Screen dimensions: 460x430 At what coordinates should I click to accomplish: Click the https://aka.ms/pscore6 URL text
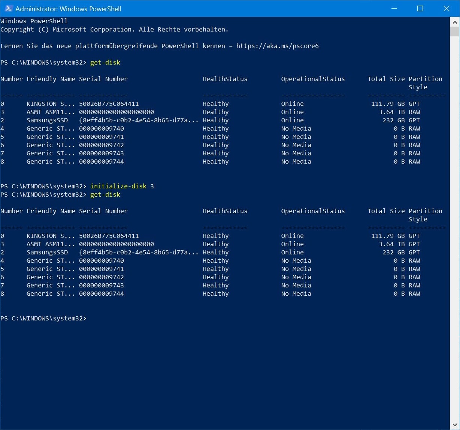(278, 46)
